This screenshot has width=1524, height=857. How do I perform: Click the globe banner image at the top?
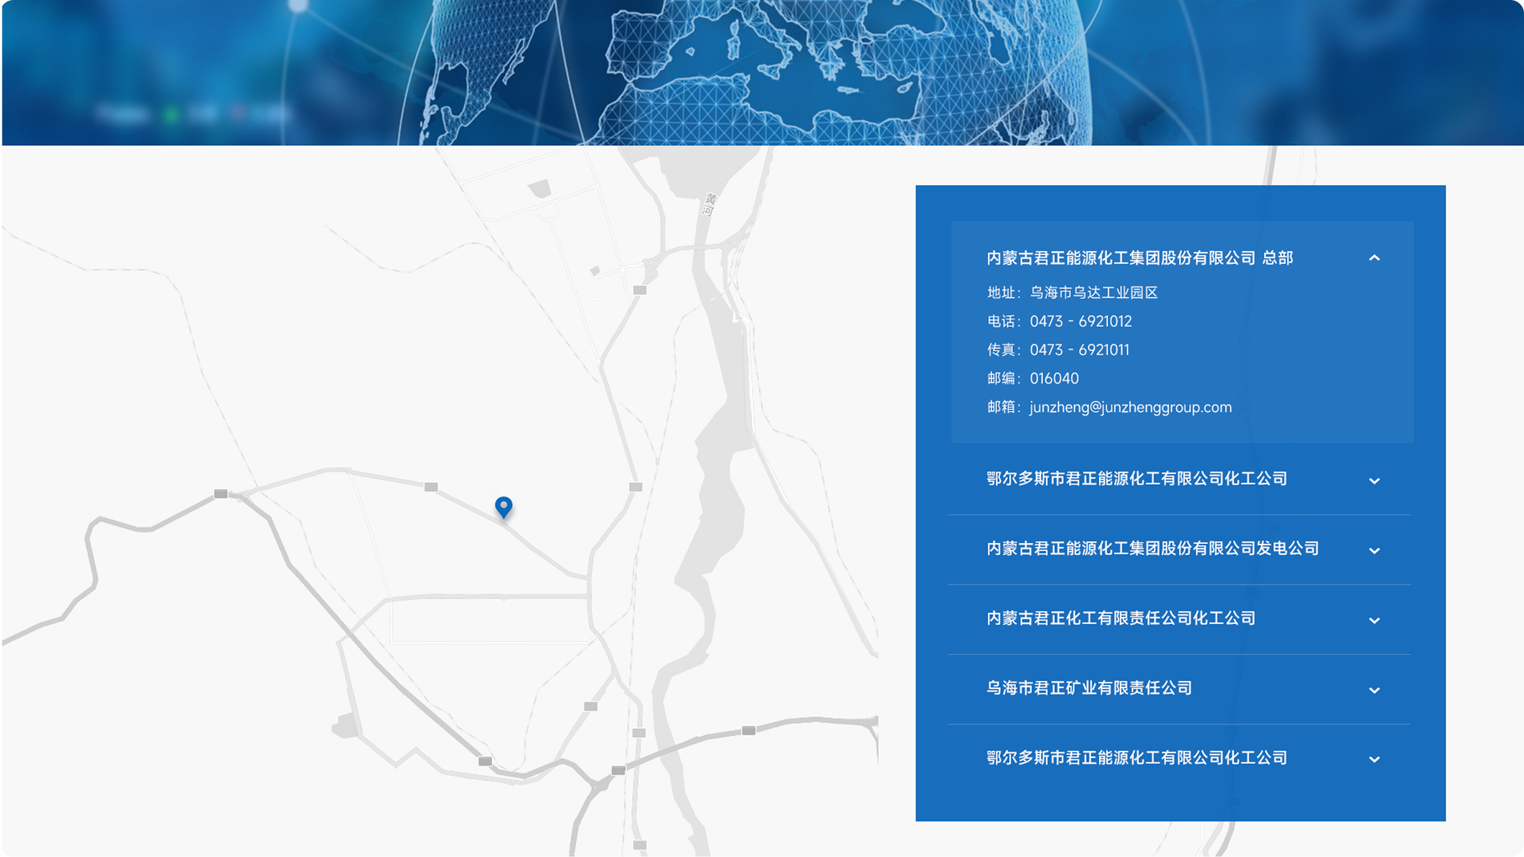[762, 73]
